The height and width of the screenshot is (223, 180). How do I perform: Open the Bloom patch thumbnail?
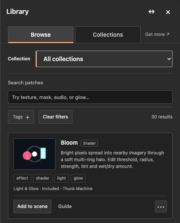(x=34, y=154)
